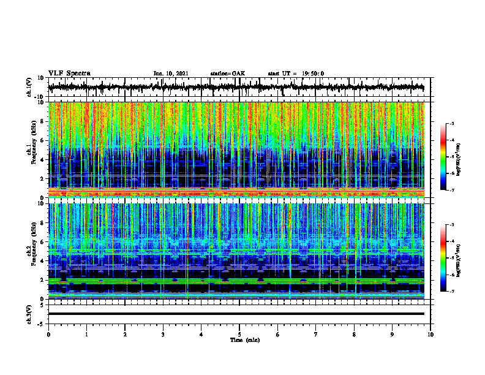Click the "-3" tick on the ch.2 colorbar

pyautogui.click(x=452, y=225)
